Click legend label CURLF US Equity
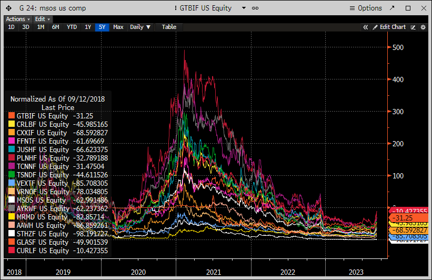The image size is (432, 280). point(43,251)
